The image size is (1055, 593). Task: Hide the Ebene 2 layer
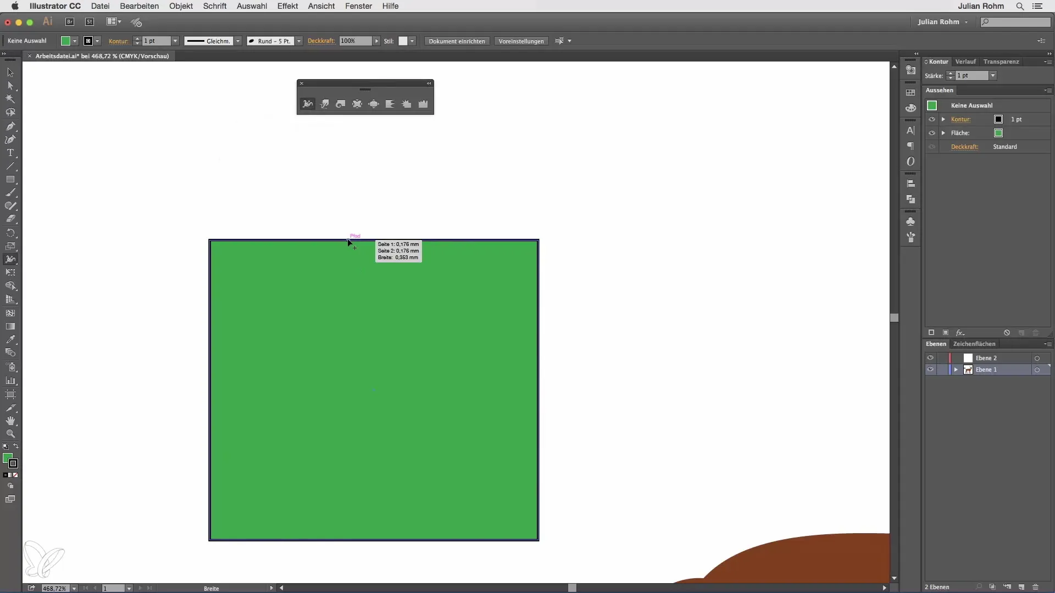pos(930,358)
